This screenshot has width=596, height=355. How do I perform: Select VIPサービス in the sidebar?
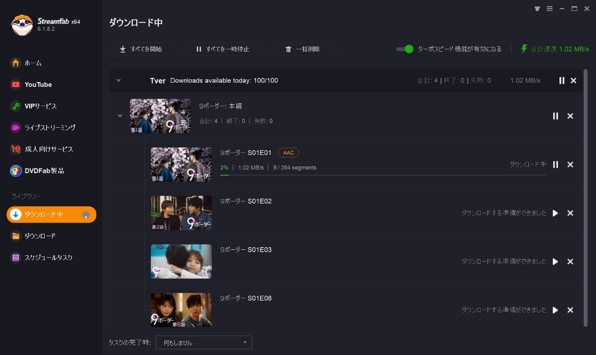click(39, 106)
